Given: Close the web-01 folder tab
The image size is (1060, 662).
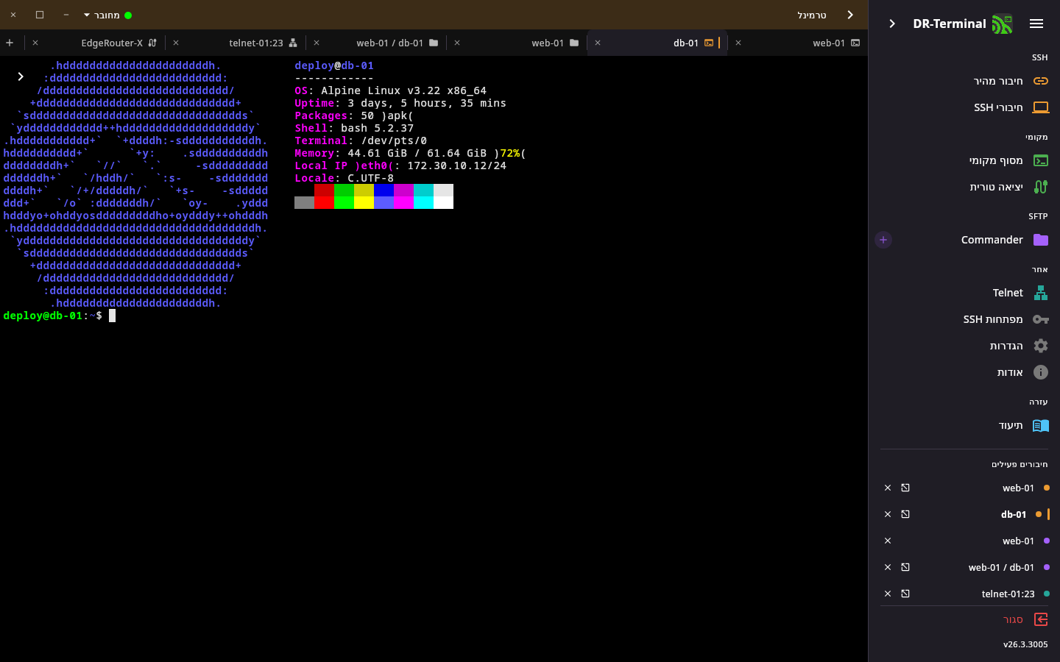Looking at the screenshot, I should click(457, 43).
